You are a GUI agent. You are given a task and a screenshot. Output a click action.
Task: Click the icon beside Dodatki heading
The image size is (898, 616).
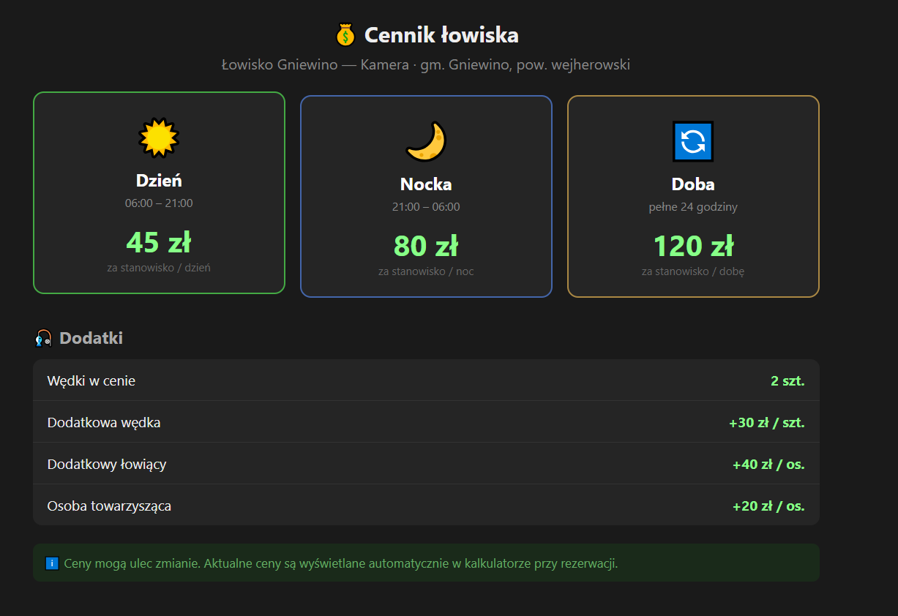click(x=43, y=338)
